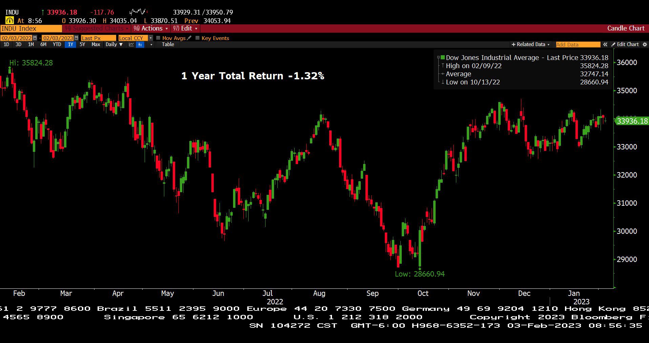Click the 33929.31 /33950.79 bid-ask quote
Image resolution: width=649 pixels, height=343 pixels.
tap(203, 12)
